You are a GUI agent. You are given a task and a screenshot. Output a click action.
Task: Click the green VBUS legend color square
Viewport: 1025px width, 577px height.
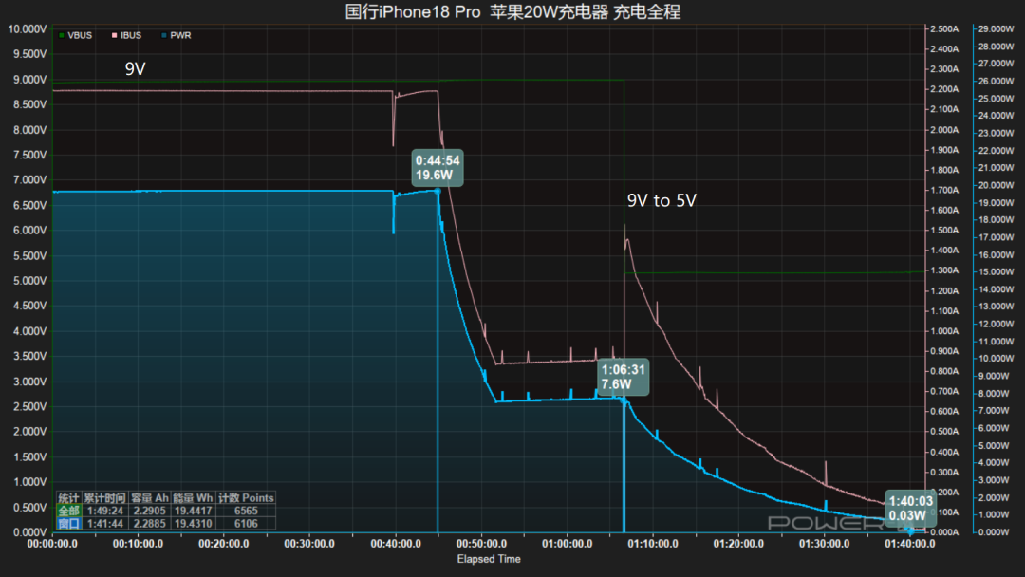coord(62,35)
